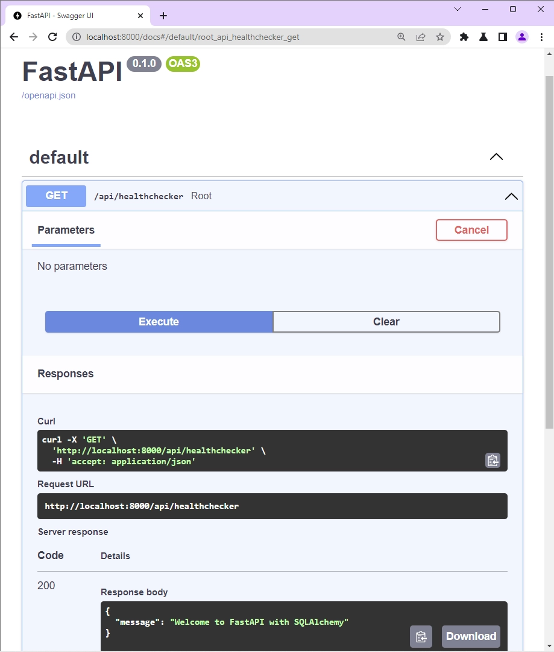
Task: Open a new browser tab
Action: 163,16
